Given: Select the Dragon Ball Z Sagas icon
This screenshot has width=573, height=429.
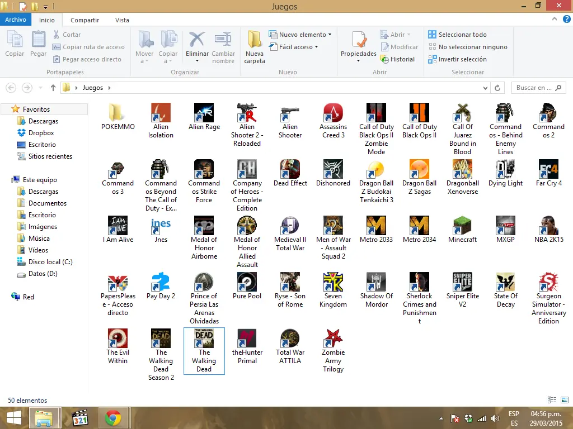Looking at the screenshot, I should click(420, 177).
